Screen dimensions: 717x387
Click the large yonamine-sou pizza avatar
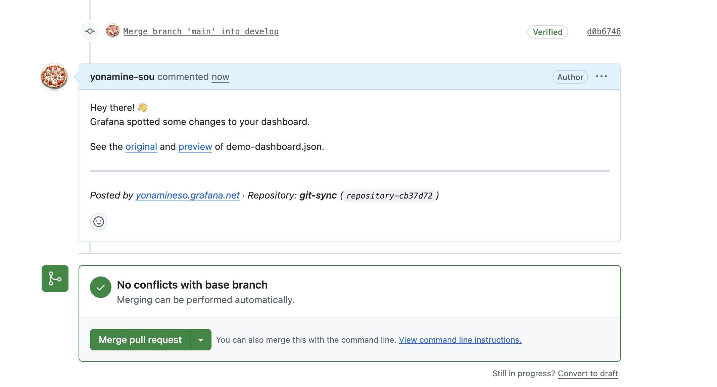(54, 77)
